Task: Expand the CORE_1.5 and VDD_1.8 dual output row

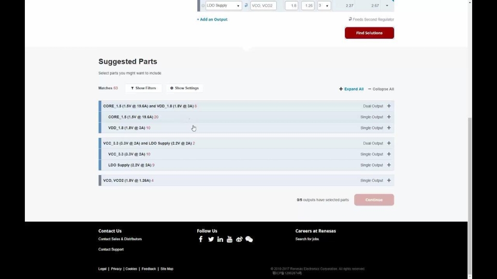Action: click(389, 106)
